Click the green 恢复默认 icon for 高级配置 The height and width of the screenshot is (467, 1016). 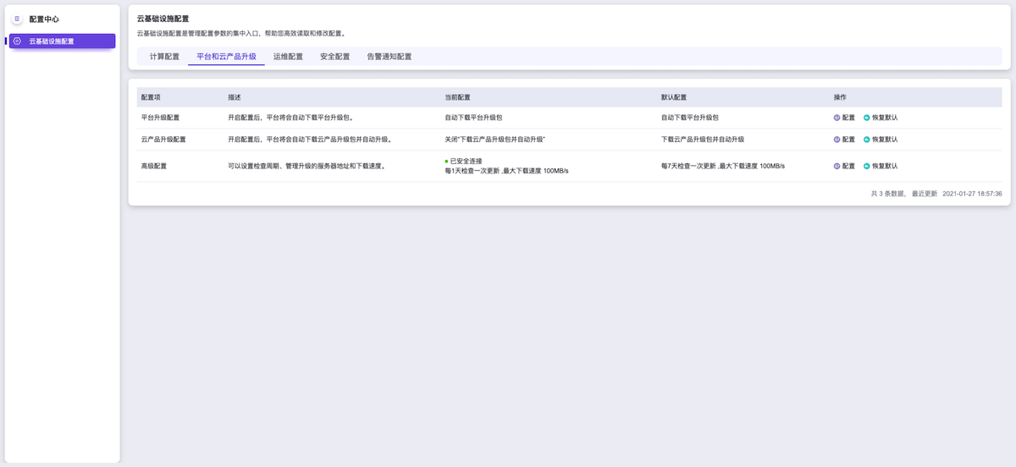[x=867, y=167]
